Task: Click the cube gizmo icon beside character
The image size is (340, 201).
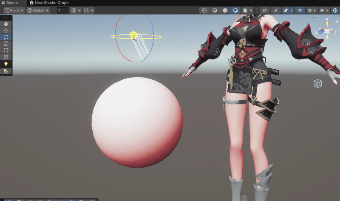Action: [x=317, y=83]
